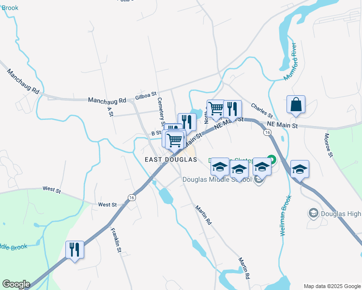Click the Map data ©2025 Google text
Viewport: 362px width, 290px height.
click(x=332, y=287)
